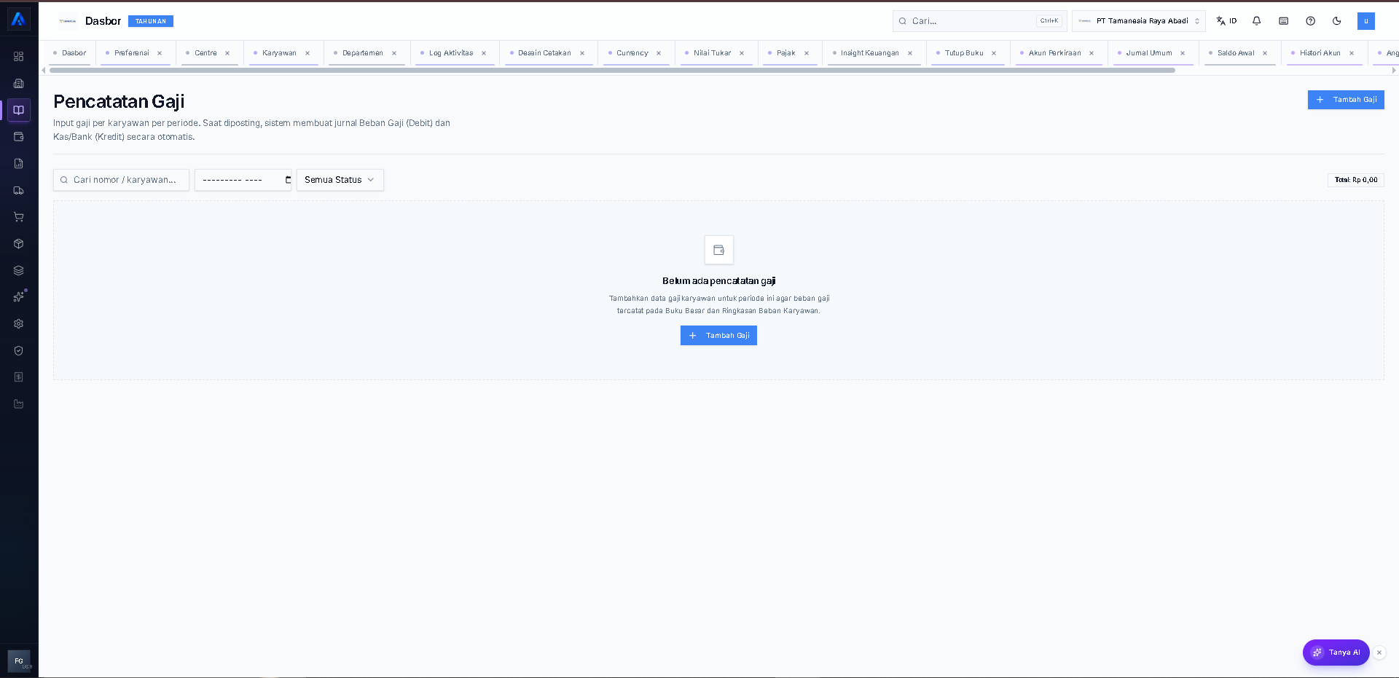Focus the global Cari search box
The height and width of the screenshot is (678, 1399).
pyautogui.click(x=979, y=21)
